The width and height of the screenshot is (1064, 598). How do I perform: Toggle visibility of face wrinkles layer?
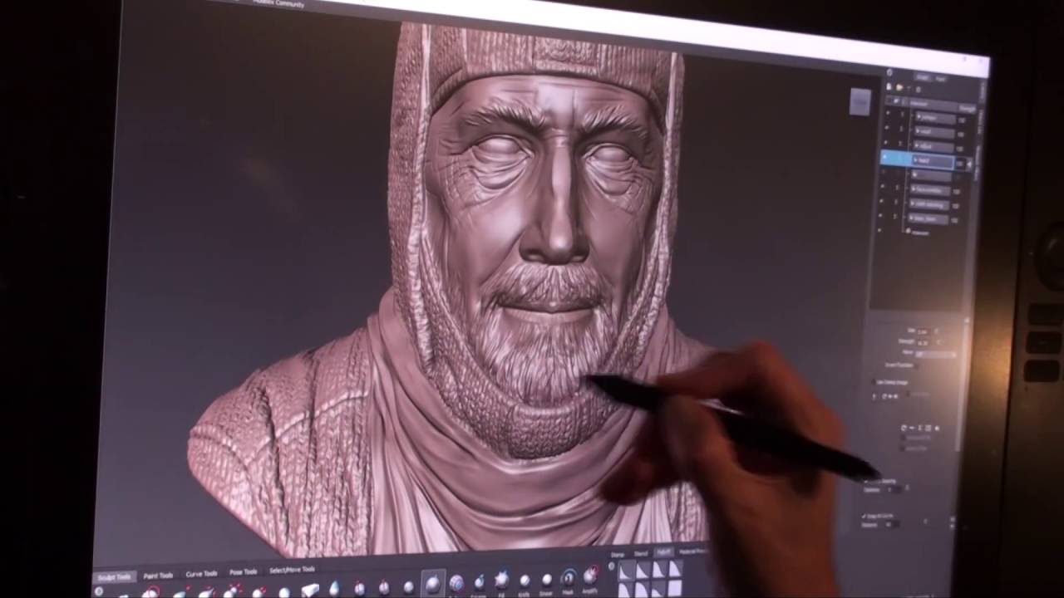click(882, 186)
